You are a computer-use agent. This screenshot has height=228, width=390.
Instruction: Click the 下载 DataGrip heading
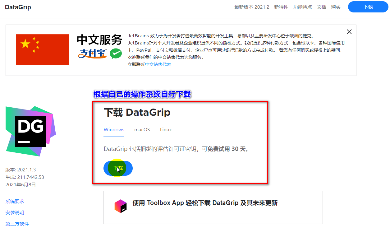click(137, 112)
